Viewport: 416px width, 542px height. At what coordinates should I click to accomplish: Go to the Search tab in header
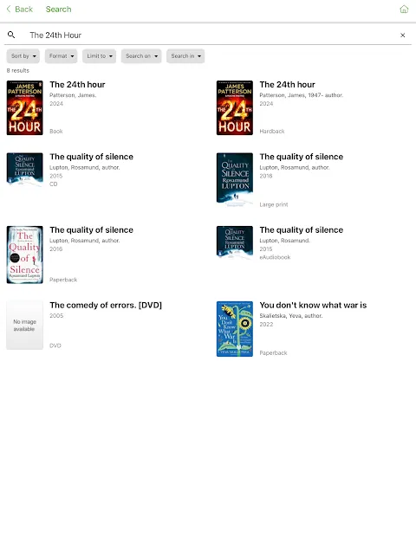point(58,10)
